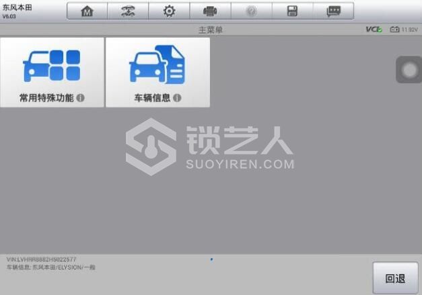The height and width of the screenshot is (295, 422).
Task: Click the 东风本田 label
Action: pyautogui.click(x=17, y=7)
